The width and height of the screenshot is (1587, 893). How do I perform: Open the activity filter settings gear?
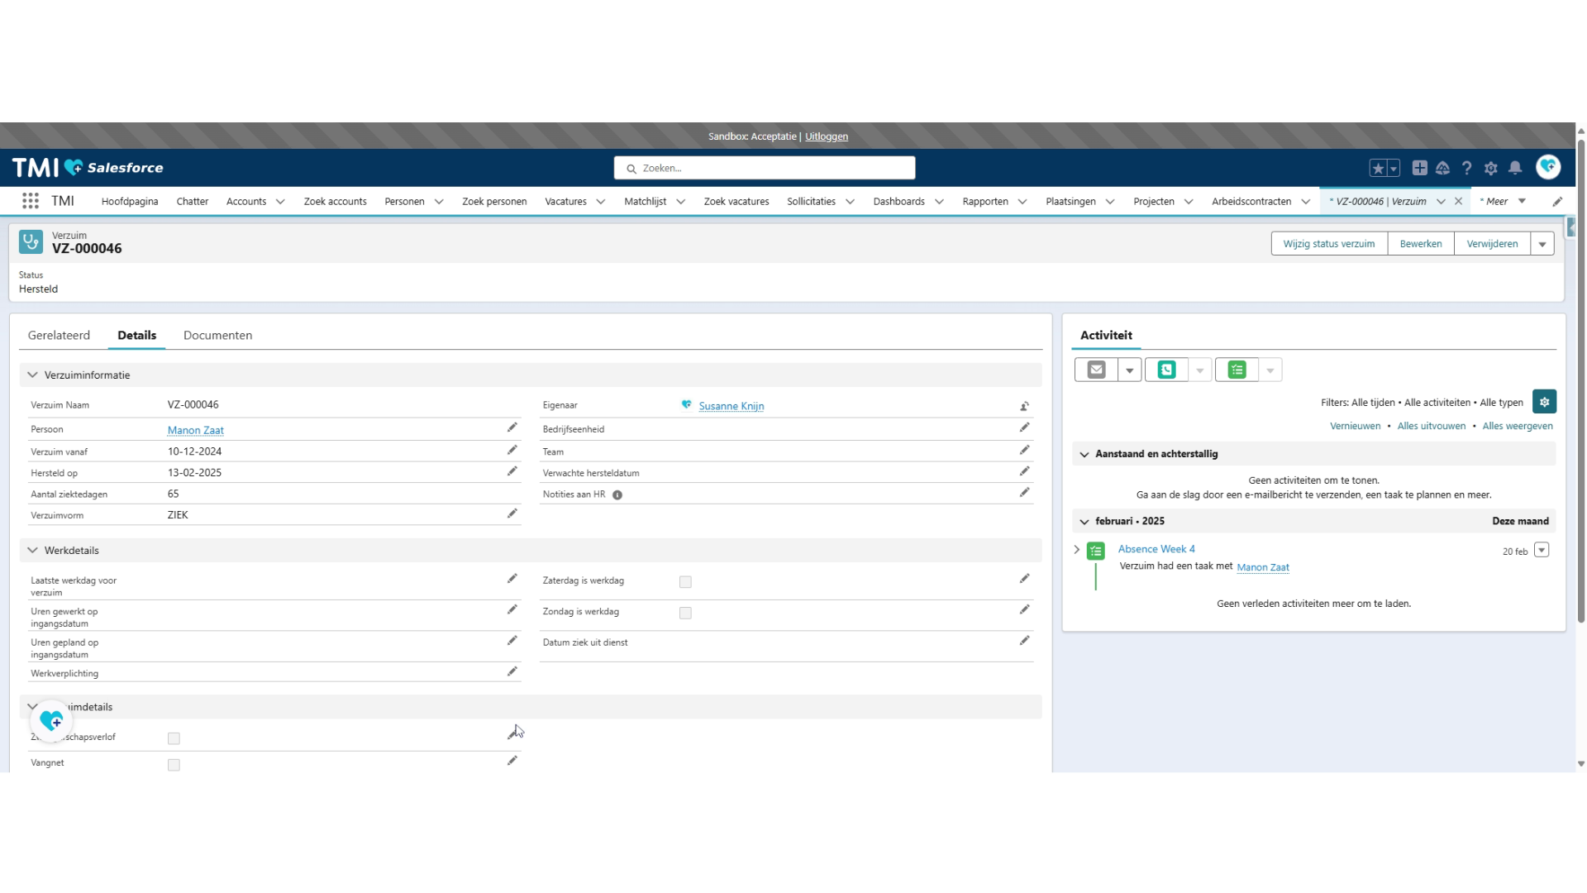1544,402
